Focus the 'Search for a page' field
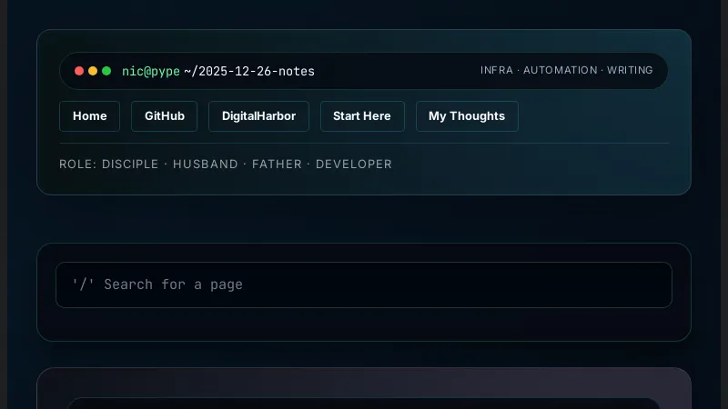 click(364, 284)
